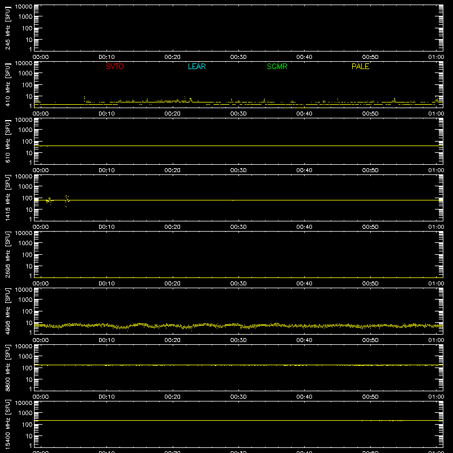Click the 00:00 tick label under 610 MHz plot

(41, 170)
